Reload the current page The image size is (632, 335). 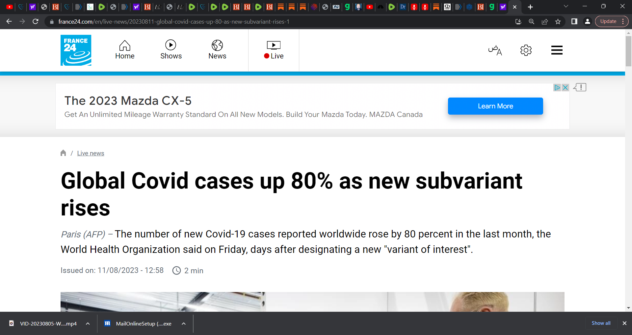[36, 21]
